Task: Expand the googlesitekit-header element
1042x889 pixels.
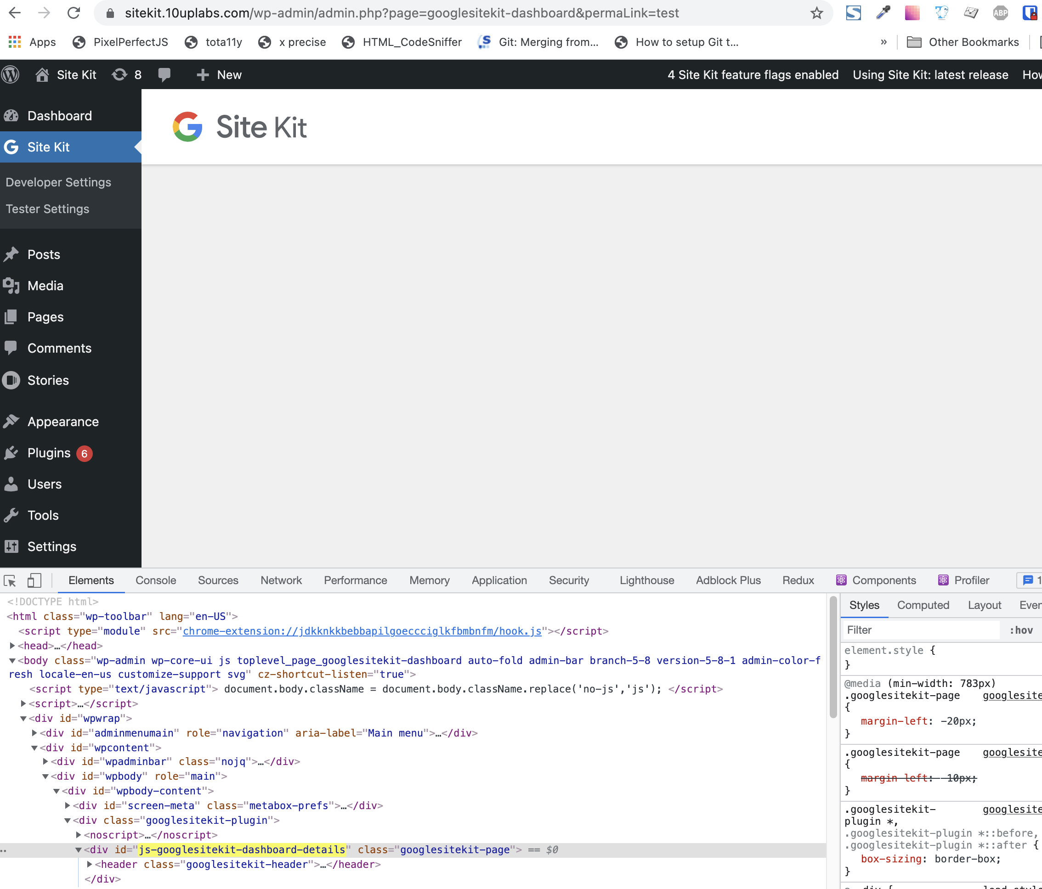Action: click(x=90, y=864)
